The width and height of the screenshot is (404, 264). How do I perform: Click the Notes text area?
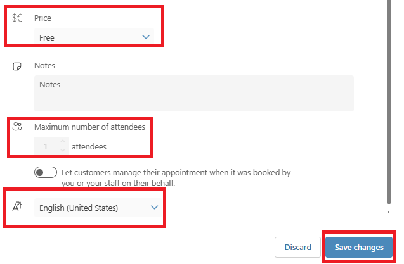coord(193,93)
